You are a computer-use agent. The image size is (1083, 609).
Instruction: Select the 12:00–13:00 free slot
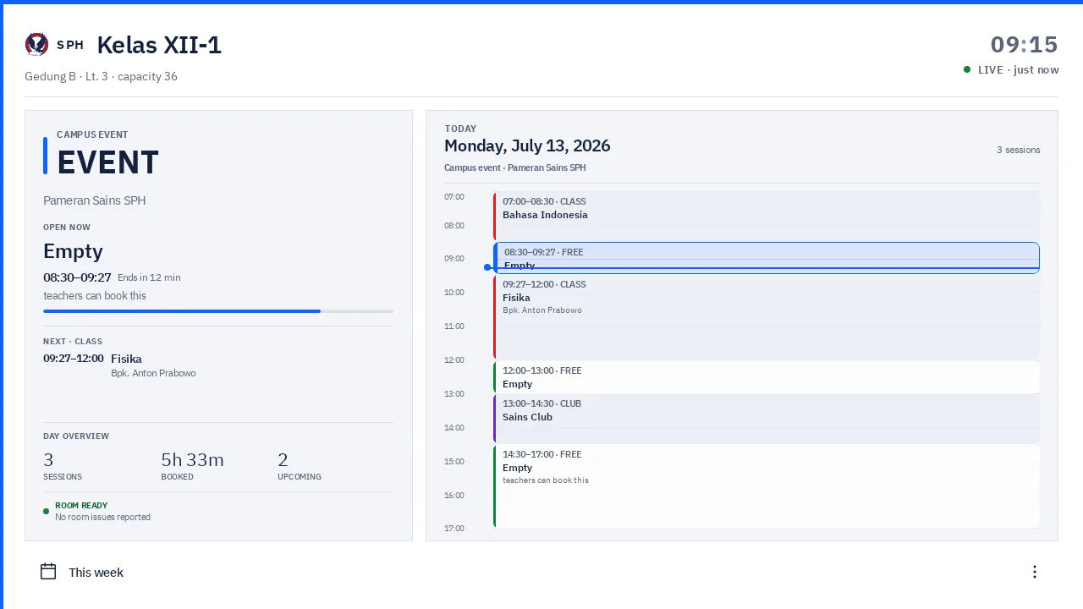tap(767, 377)
